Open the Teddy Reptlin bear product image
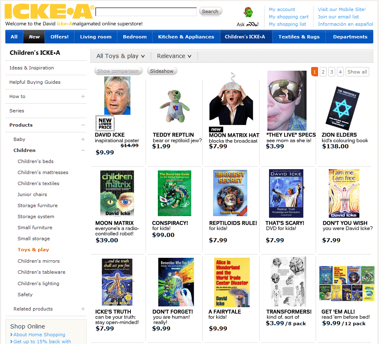 175,106
